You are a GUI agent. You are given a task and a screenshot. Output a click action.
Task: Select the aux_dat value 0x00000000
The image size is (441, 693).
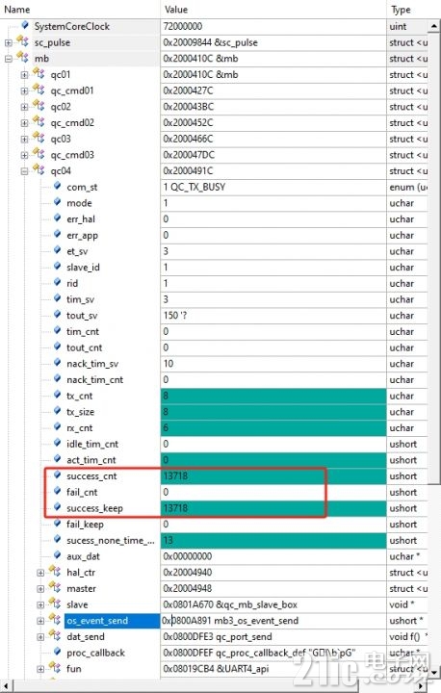click(x=273, y=556)
